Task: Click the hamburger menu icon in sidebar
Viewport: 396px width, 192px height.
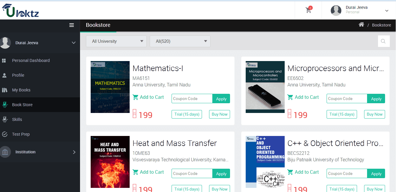Action: tap(71, 25)
